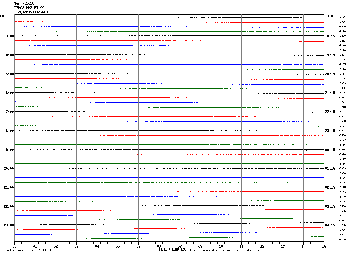347x254 pixels.
Task: Click the small seismic spike near minute 14
Action: (x=307, y=149)
